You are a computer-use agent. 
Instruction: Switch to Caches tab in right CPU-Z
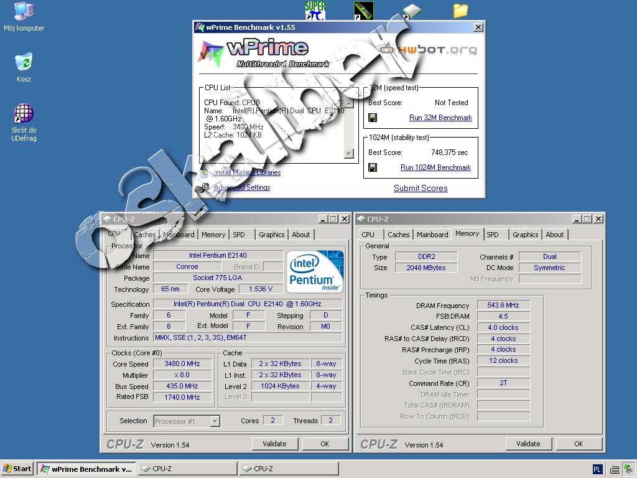click(x=399, y=235)
